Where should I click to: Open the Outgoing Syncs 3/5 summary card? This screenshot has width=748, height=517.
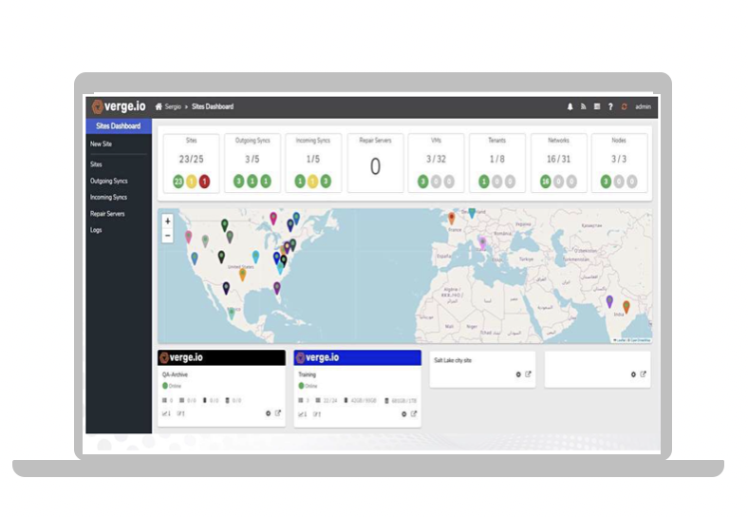pyautogui.click(x=252, y=163)
